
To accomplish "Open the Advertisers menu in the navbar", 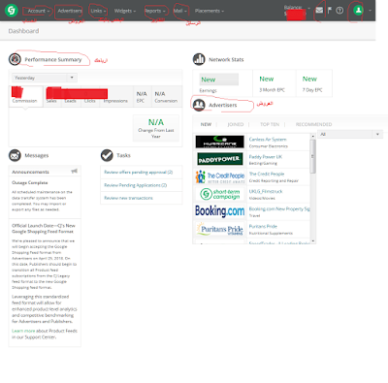I will pos(70,11).
